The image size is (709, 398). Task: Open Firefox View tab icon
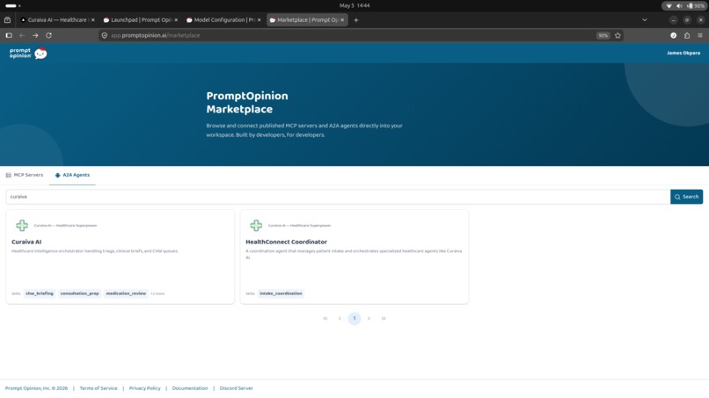(x=7, y=20)
